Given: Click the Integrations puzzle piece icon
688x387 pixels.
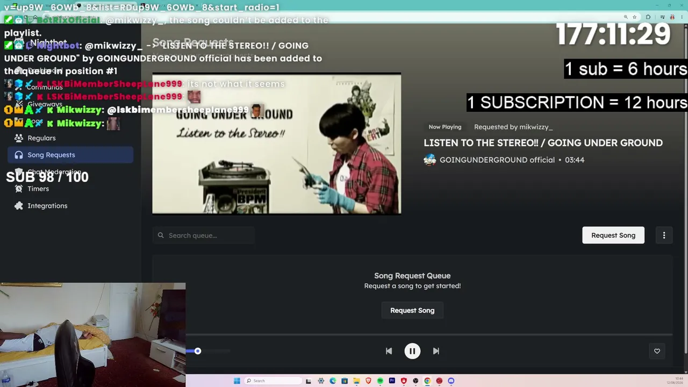Looking at the screenshot, I should 19,206.
